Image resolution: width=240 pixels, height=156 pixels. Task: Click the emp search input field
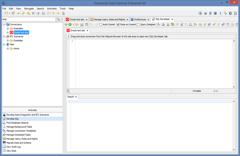pos(29,19)
